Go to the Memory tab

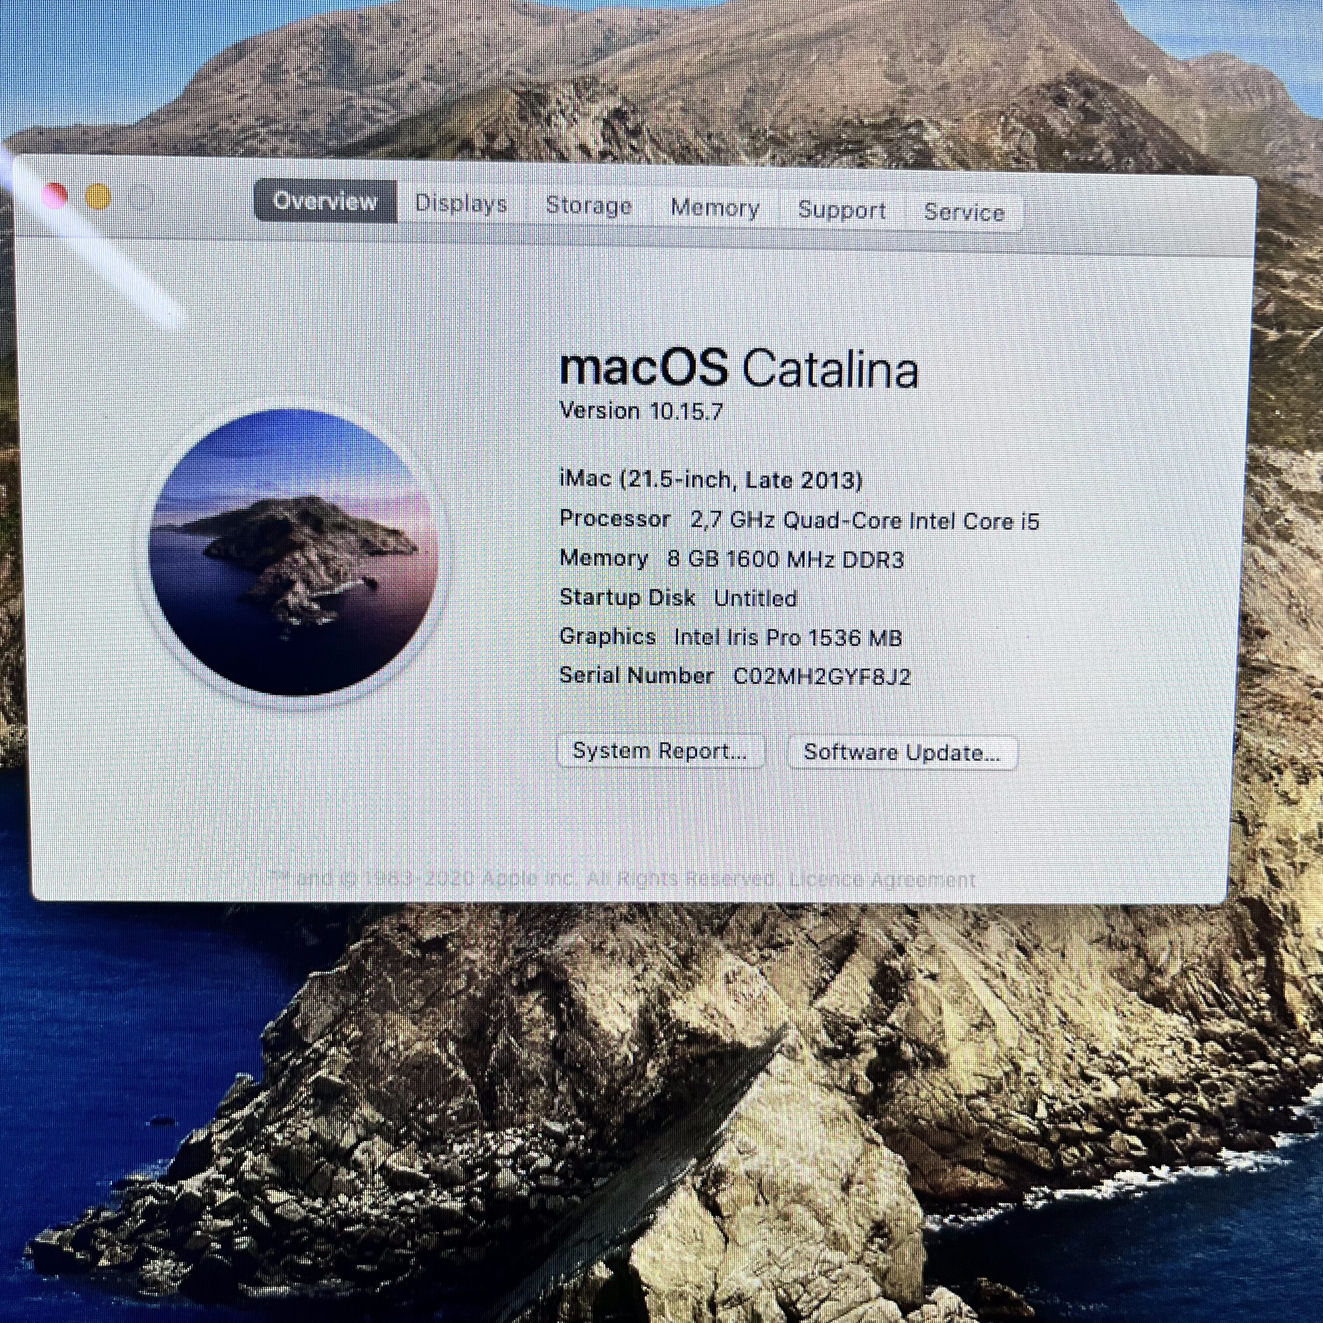coord(715,208)
